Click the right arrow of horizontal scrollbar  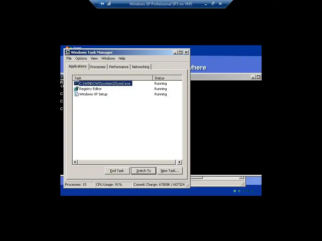(180, 162)
